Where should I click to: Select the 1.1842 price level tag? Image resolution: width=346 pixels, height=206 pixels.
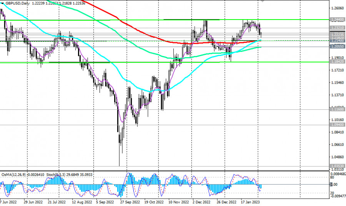coord(337,62)
